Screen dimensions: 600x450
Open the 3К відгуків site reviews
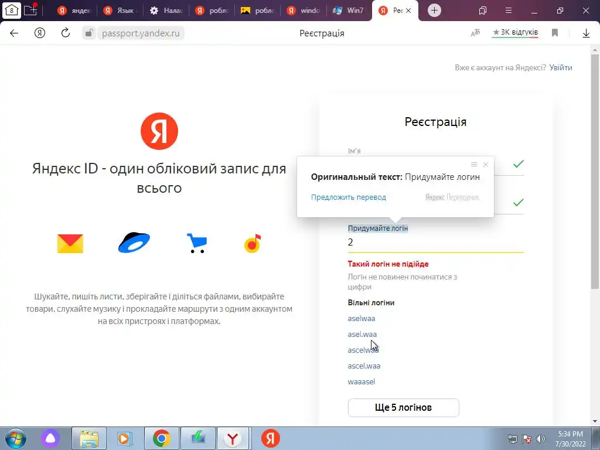point(515,33)
